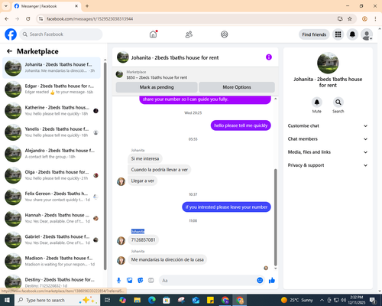Viewport: 382px width, 306px height.
Task: Open the Menu grid icon
Action: (x=338, y=34)
